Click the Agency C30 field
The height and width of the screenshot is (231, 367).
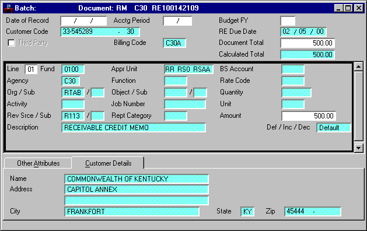(x=71, y=81)
